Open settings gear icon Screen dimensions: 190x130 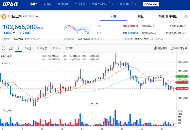coord(186,17)
